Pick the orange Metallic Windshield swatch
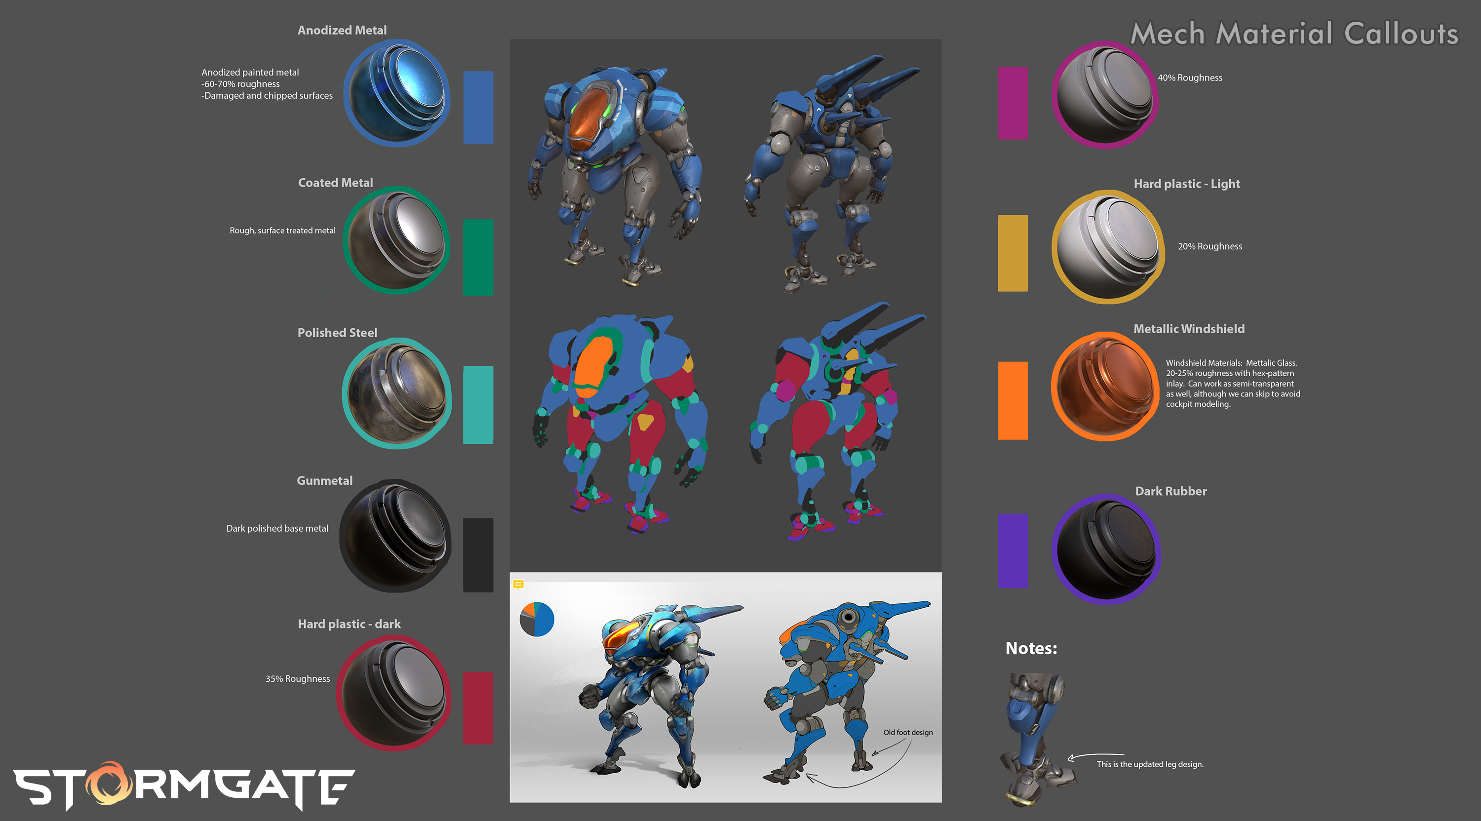The image size is (1481, 821). [x=1013, y=400]
